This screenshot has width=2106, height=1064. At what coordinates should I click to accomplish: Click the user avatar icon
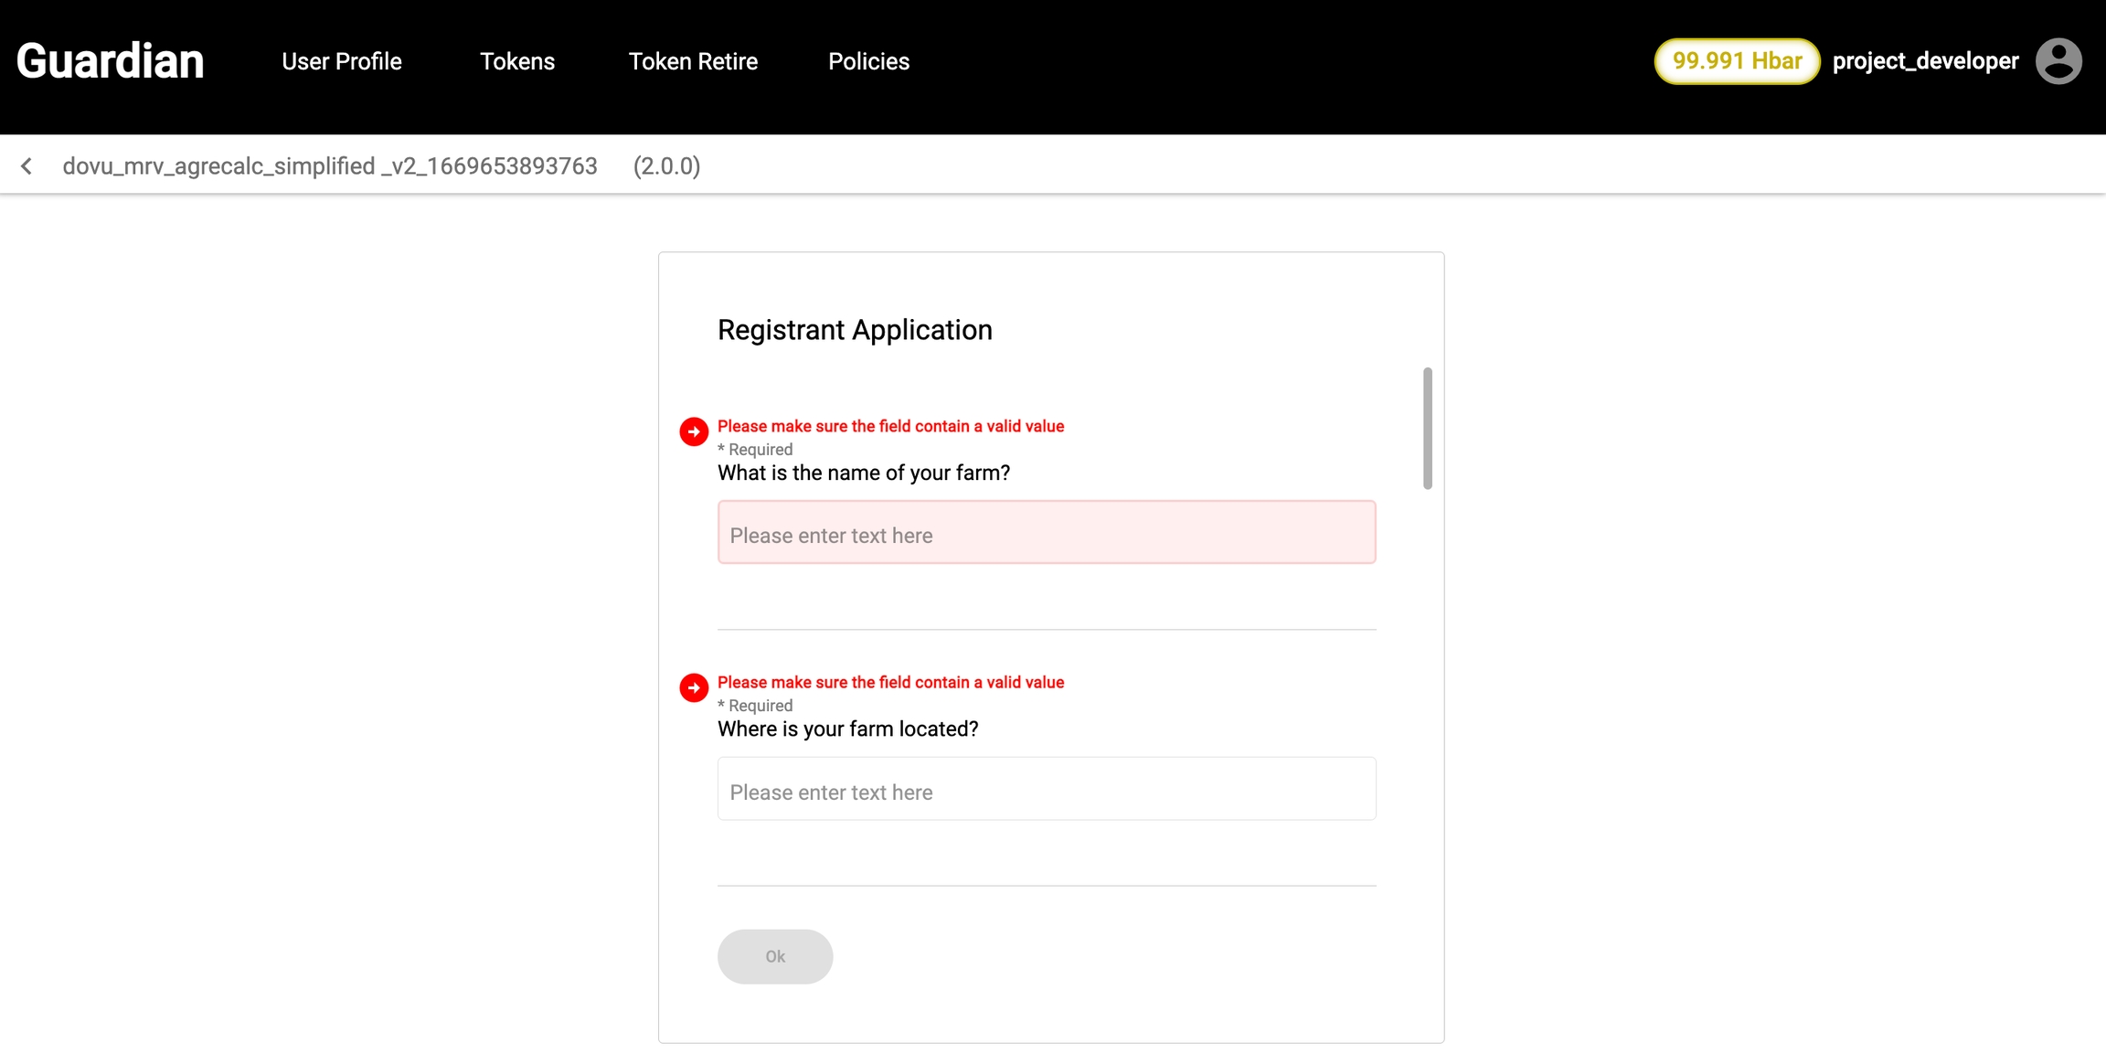pos(2058,61)
